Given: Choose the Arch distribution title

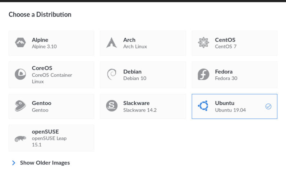Looking at the screenshot, I should [x=129, y=40].
